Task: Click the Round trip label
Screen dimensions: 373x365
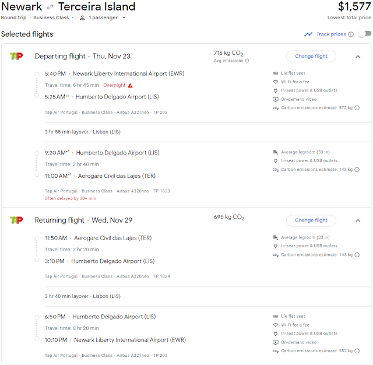Action: [13, 17]
